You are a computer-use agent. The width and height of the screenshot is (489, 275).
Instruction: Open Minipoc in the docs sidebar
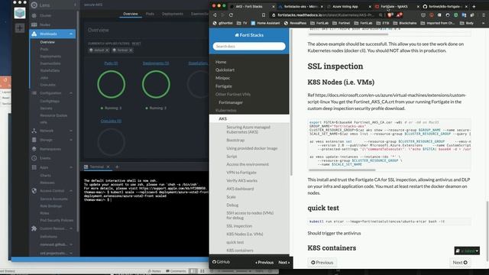tap(222, 78)
